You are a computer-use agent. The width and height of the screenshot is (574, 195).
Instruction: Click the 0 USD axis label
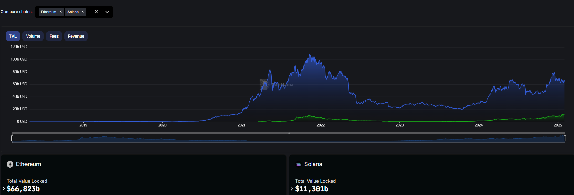[22, 121]
